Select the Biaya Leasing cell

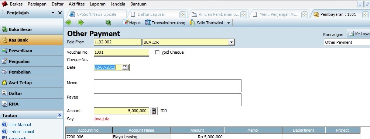[x=141, y=137]
